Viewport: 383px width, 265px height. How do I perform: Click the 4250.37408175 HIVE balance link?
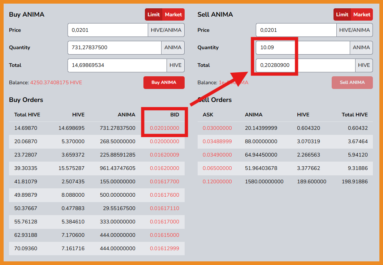56,83
